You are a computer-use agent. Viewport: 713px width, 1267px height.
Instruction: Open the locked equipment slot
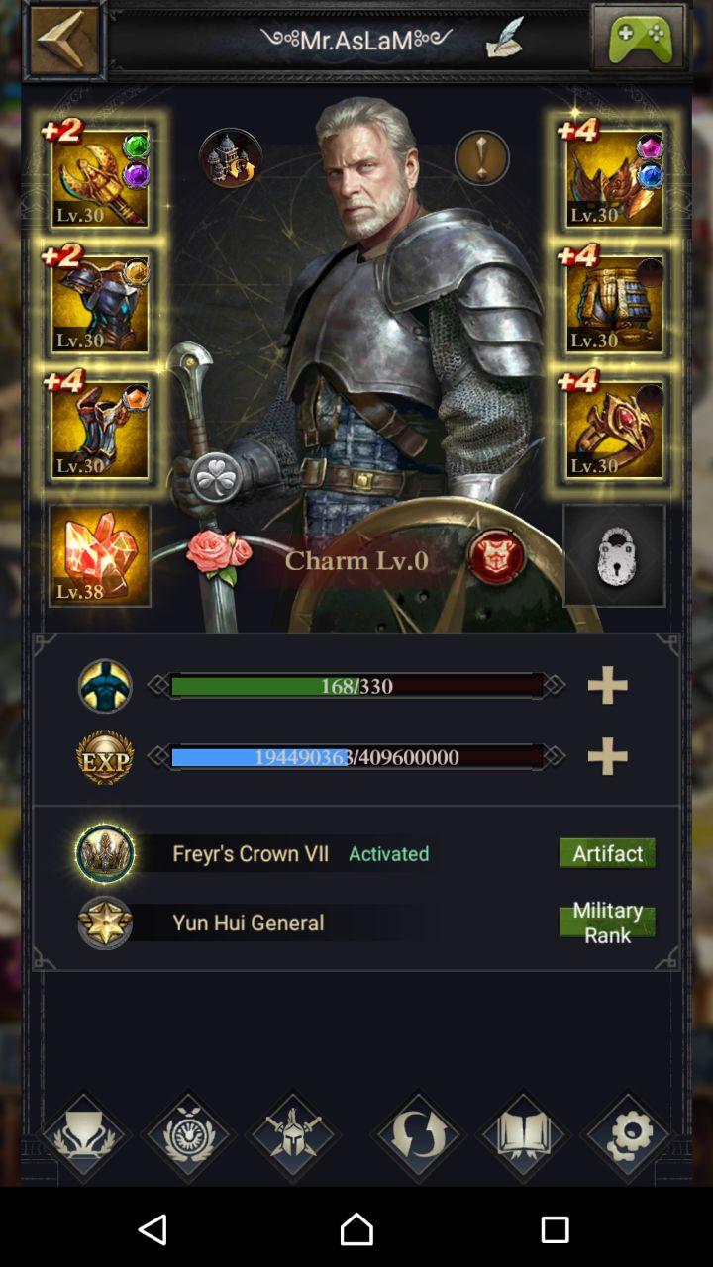[x=614, y=555]
